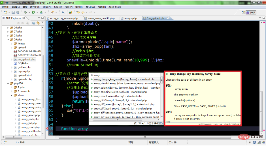Open the 源代码(S) menu
Viewport: 266px width, 146px height.
tap(35, 7)
